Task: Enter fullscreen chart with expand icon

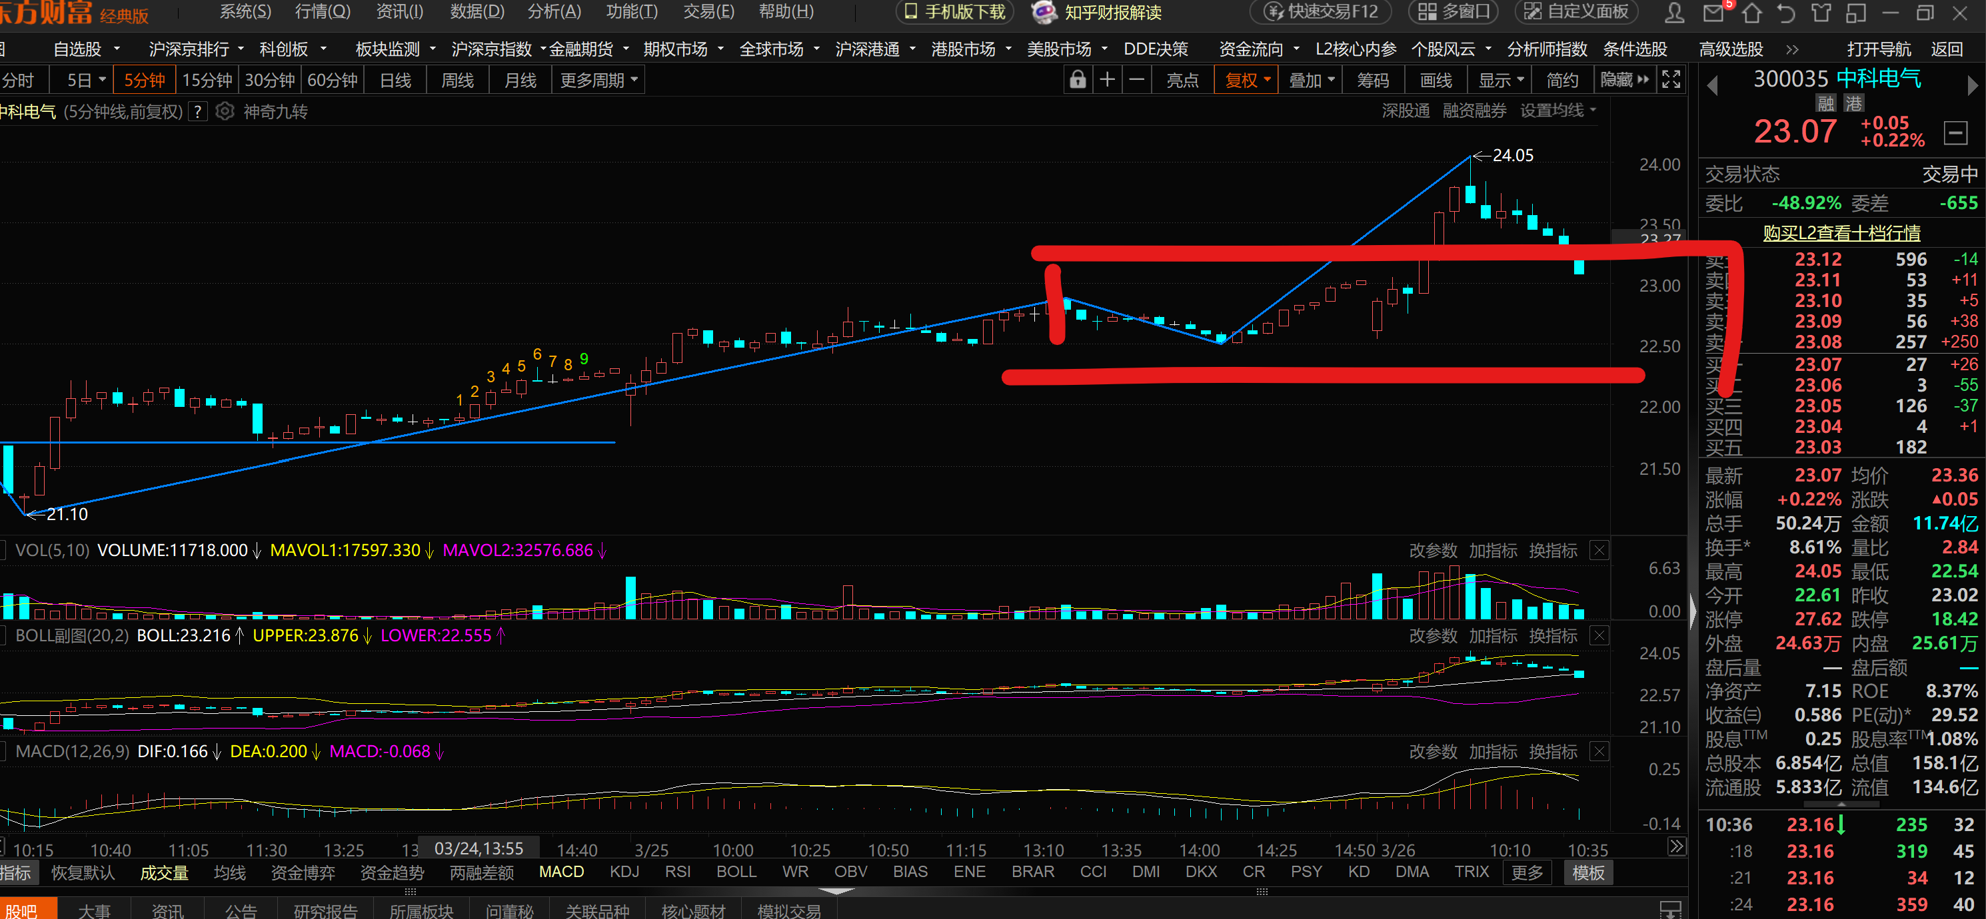Action: tap(1671, 80)
